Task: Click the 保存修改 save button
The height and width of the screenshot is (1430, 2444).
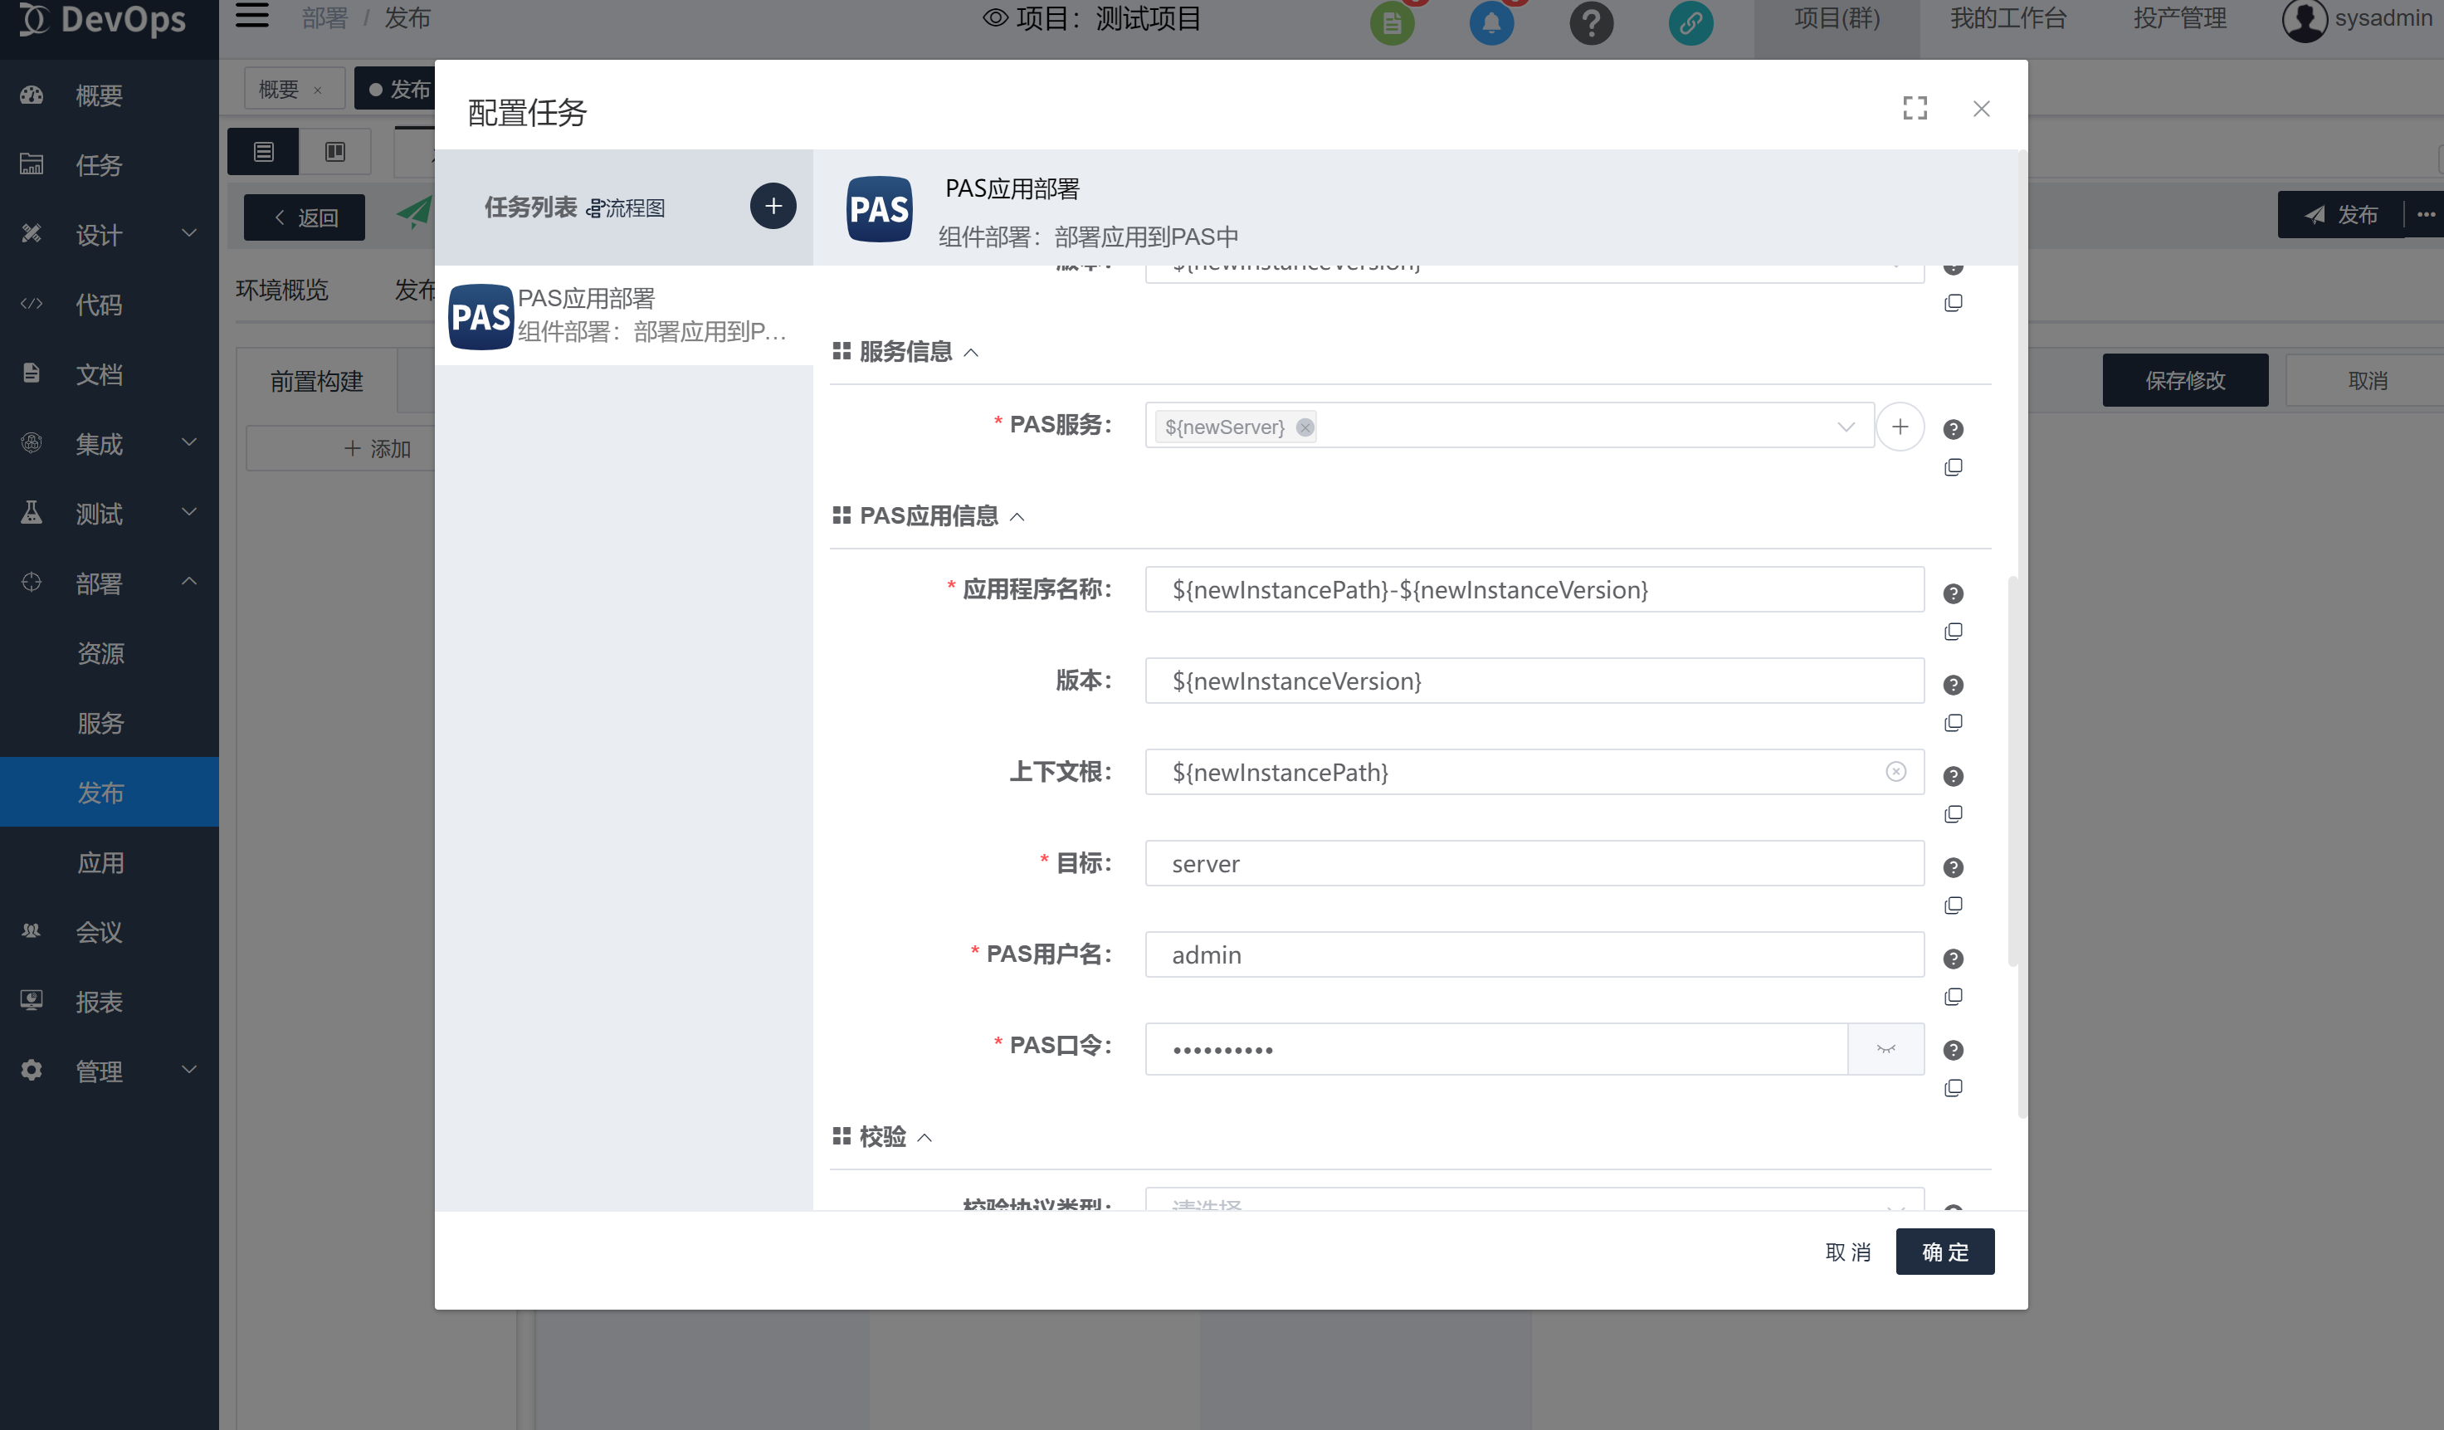Action: pyautogui.click(x=2187, y=379)
